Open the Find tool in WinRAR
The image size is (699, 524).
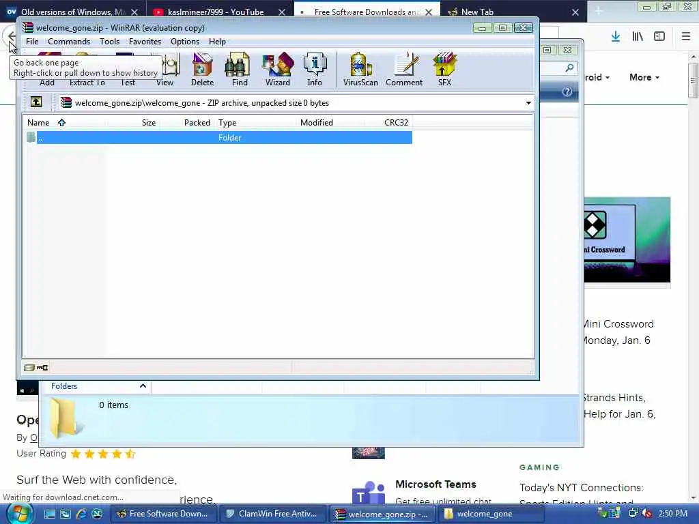pos(239,69)
